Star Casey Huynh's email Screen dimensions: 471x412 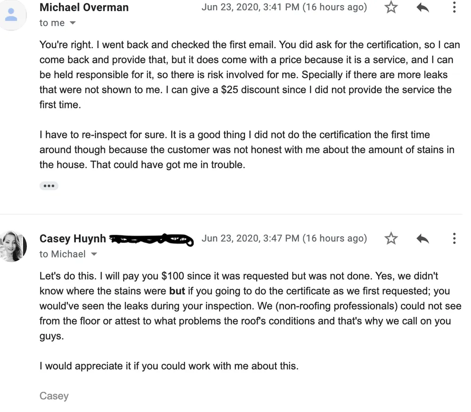(x=391, y=239)
